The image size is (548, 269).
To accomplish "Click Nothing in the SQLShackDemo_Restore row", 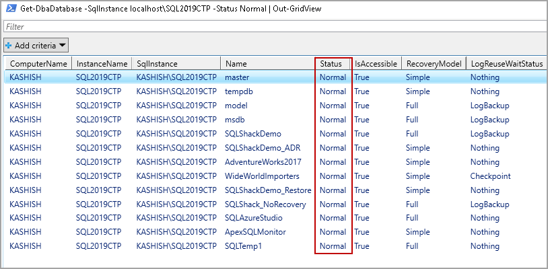I will coord(485,190).
